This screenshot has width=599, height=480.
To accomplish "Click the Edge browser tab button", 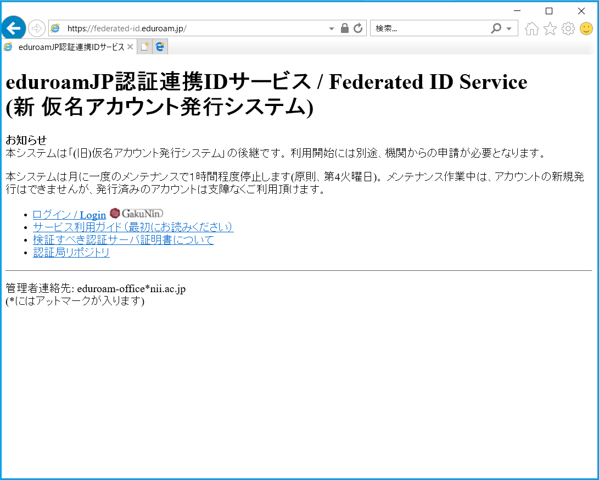I will point(160,47).
